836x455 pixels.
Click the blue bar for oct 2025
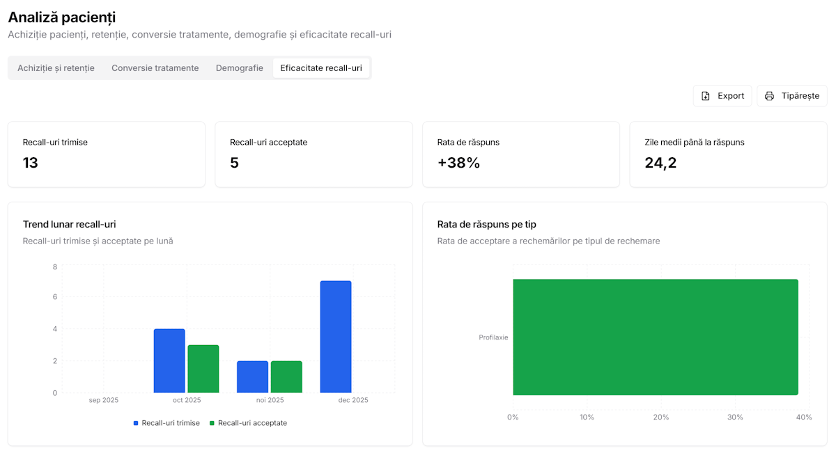point(169,361)
